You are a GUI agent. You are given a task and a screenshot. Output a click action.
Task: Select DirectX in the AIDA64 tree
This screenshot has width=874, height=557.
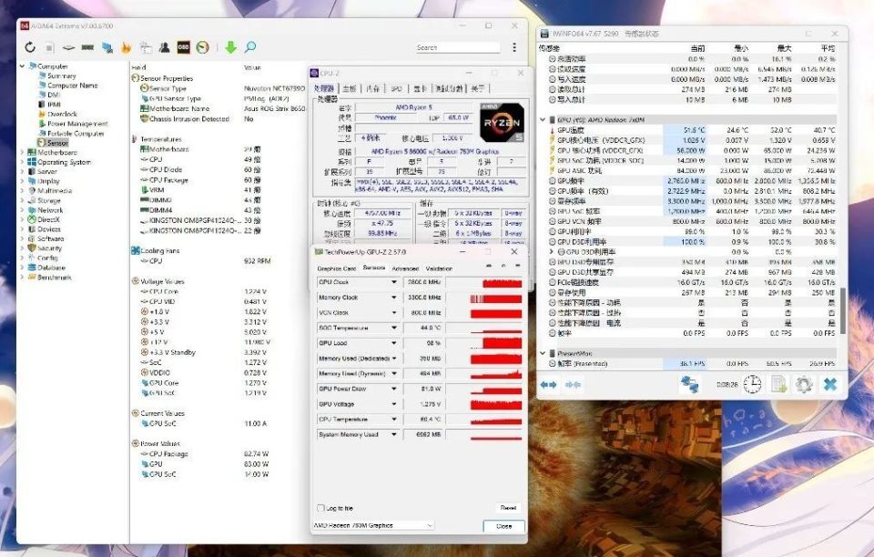[48, 219]
